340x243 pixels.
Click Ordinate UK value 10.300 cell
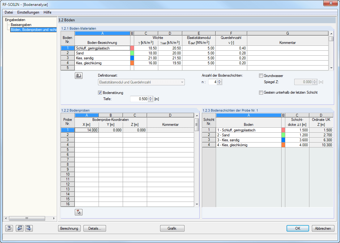(x=321, y=145)
